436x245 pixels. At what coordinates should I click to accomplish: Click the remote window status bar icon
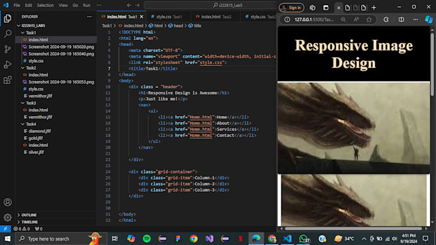tap(5, 228)
